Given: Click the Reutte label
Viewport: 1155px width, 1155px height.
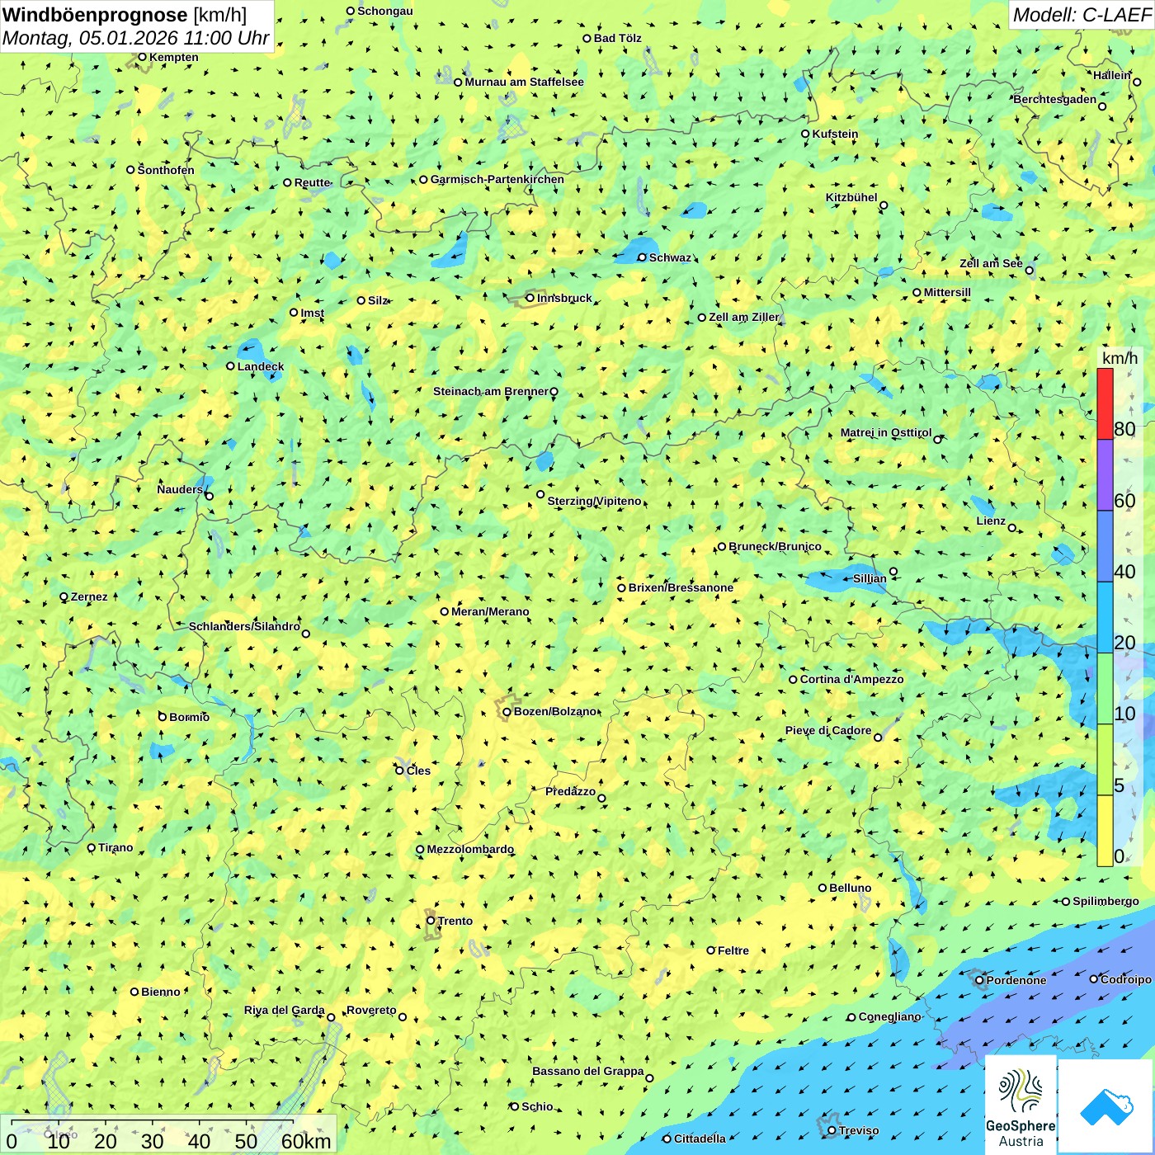Looking at the screenshot, I should pyautogui.click(x=312, y=182).
